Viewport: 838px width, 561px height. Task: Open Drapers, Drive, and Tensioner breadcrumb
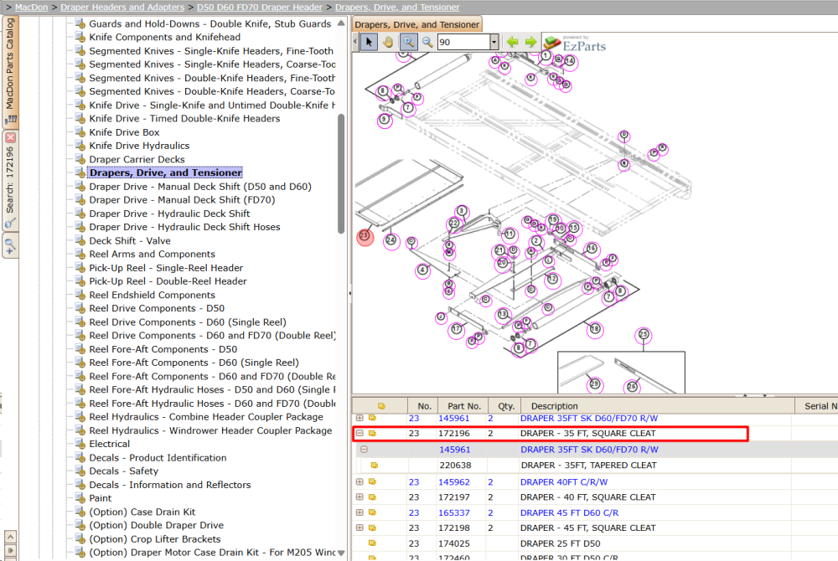[x=397, y=7]
